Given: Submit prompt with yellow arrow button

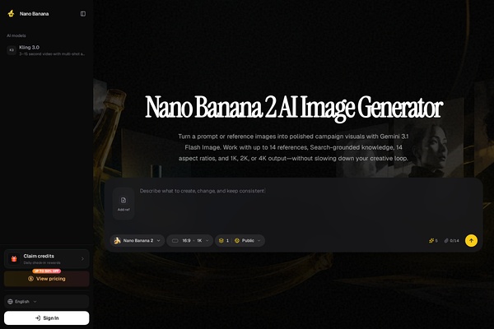Looking at the screenshot, I should [471, 240].
